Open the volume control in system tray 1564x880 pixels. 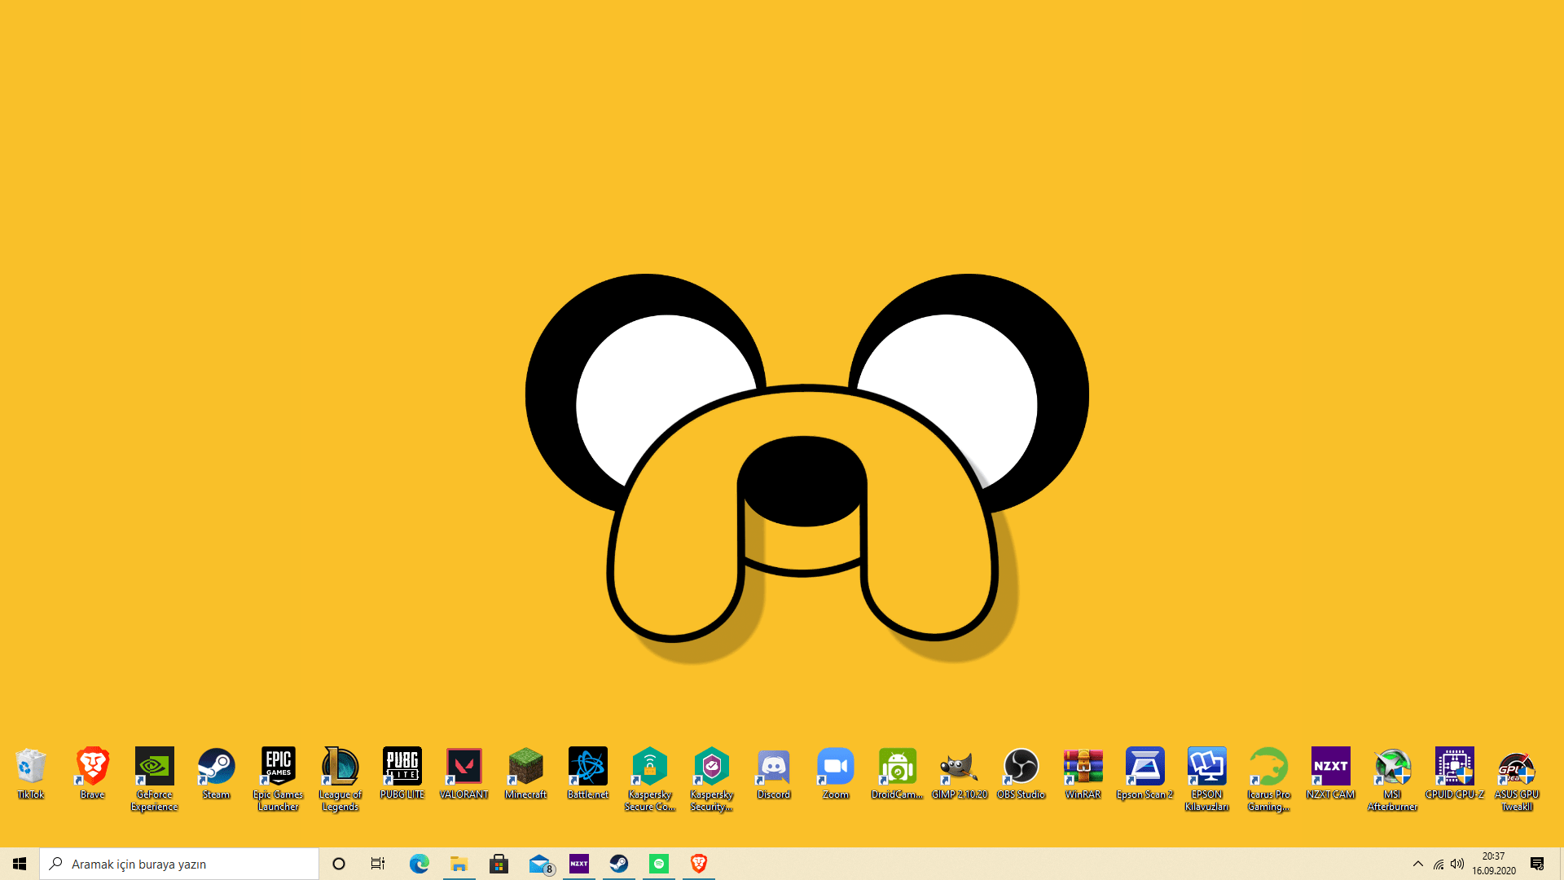(1457, 864)
